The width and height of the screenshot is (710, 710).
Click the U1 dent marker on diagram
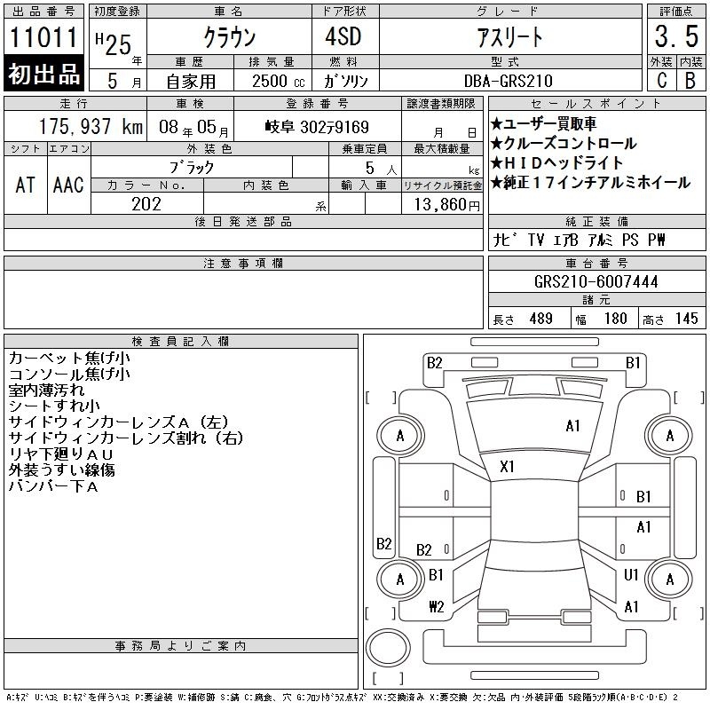pyautogui.click(x=631, y=575)
